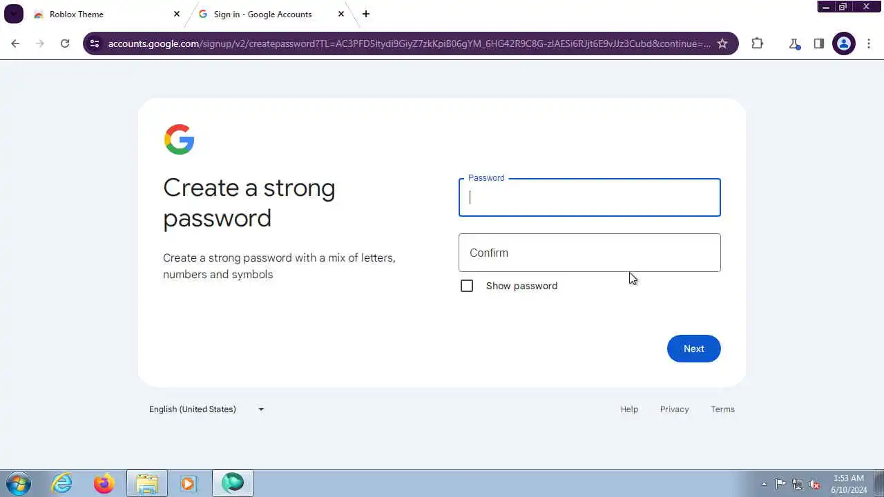Open the Privacy link
Image resolution: width=884 pixels, height=497 pixels.
click(675, 409)
